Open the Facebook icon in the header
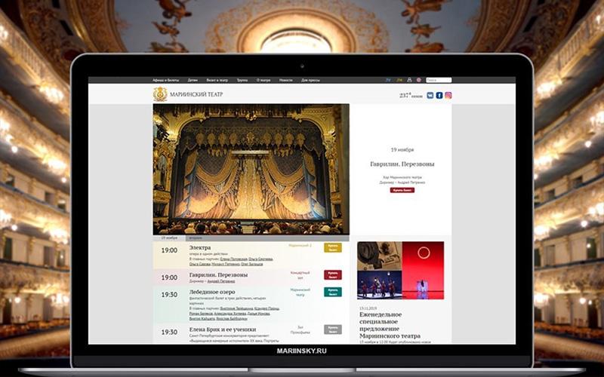This screenshot has width=604, height=377. [x=439, y=96]
